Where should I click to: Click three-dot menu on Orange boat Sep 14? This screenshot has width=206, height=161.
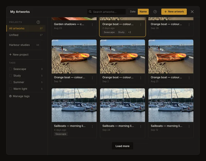pyautogui.click(x=92, y=78)
